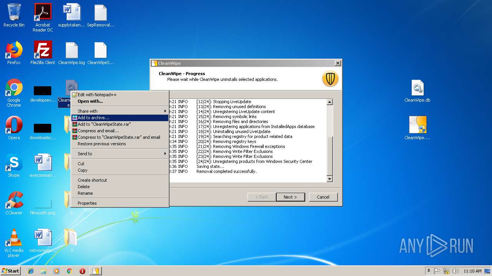Open Skype desktop shortcut
This screenshot has width=492, height=276.
(x=14, y=166)
